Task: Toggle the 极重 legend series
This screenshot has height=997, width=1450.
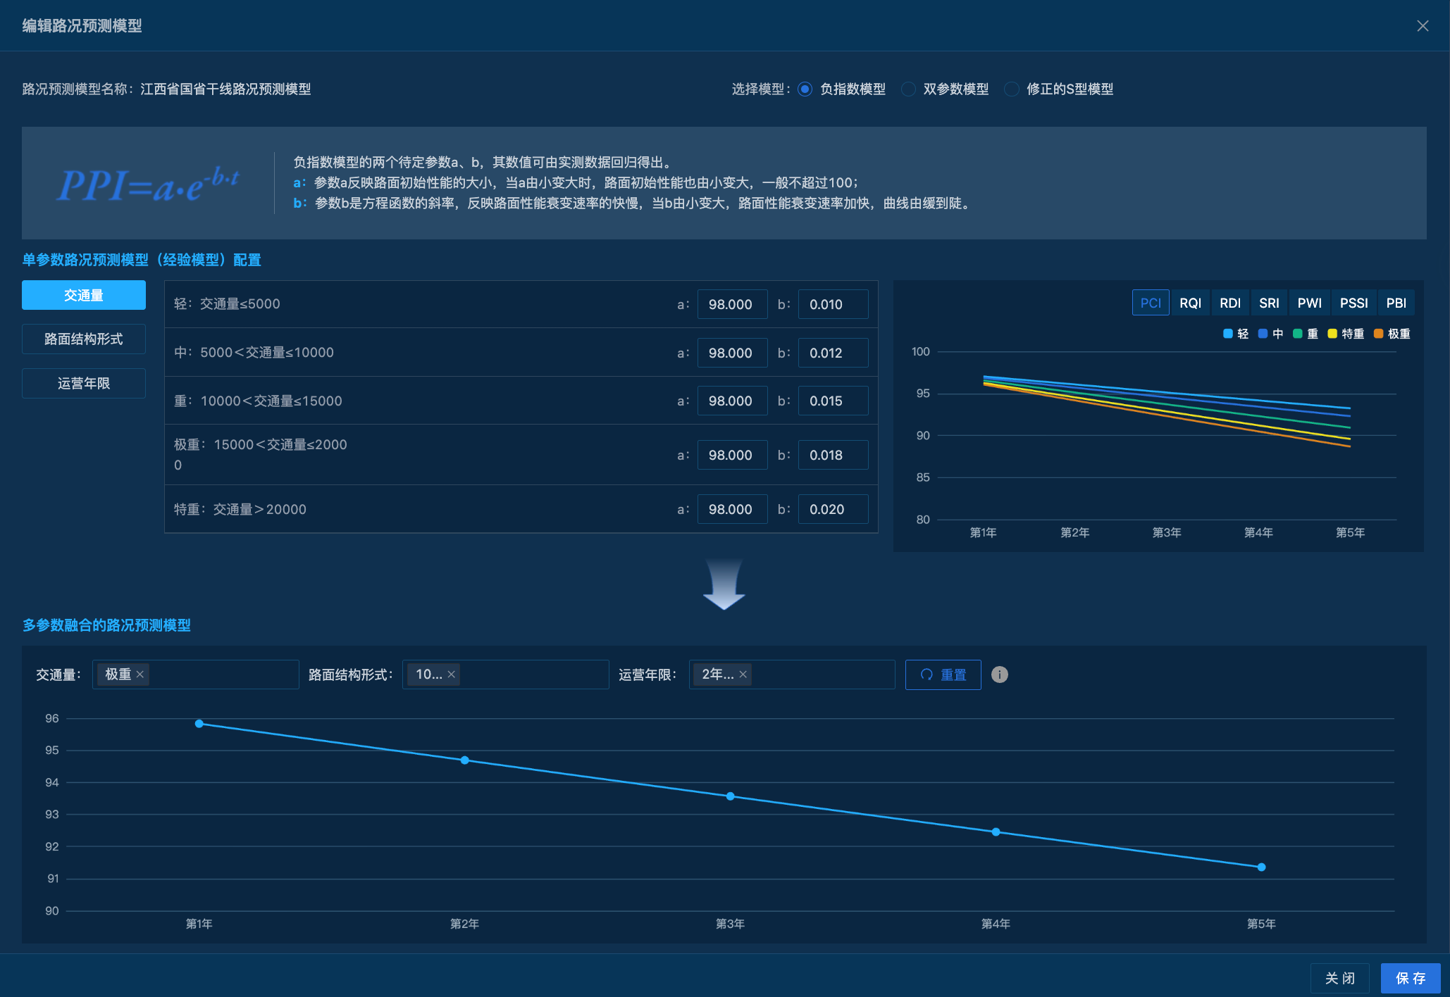Action: click(x=1392, y=334)
